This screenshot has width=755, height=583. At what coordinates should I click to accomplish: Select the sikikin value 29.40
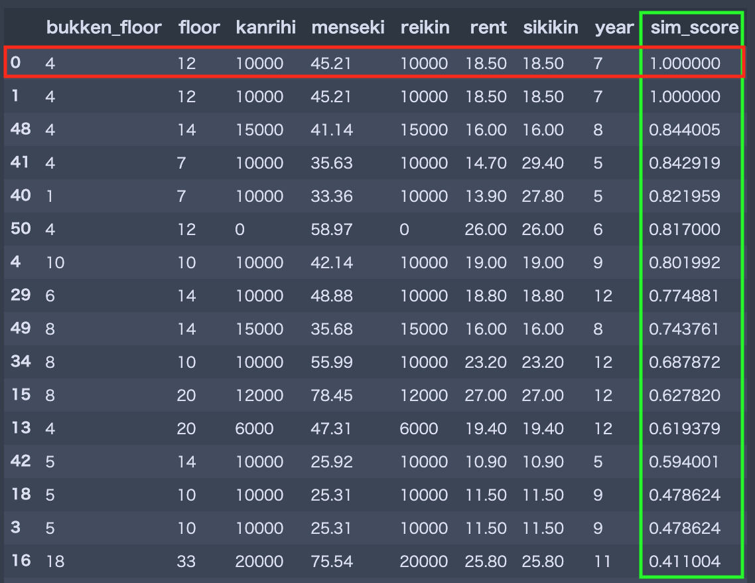[543, 163]
